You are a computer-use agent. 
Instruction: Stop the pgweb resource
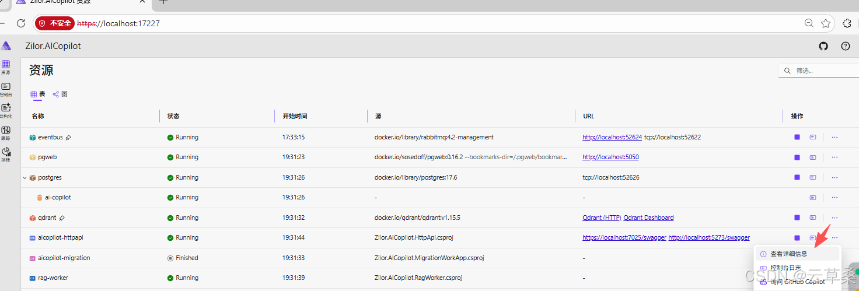point(797,157)
